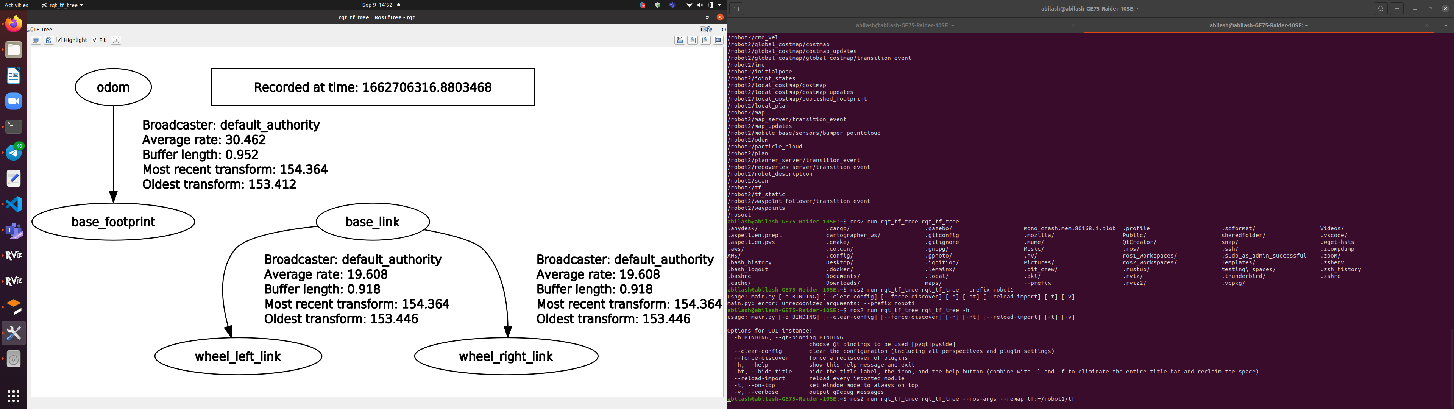Uncheck the Highlight checkbox
1454x409 pixels.
click(x=59, y=40)
